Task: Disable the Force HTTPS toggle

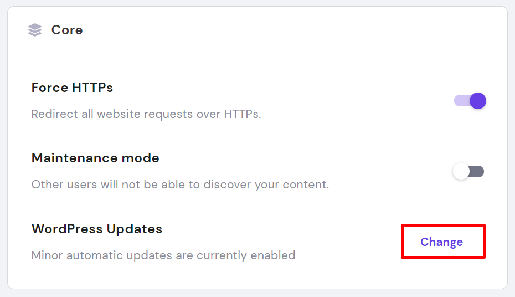Action: click(470, 101)
